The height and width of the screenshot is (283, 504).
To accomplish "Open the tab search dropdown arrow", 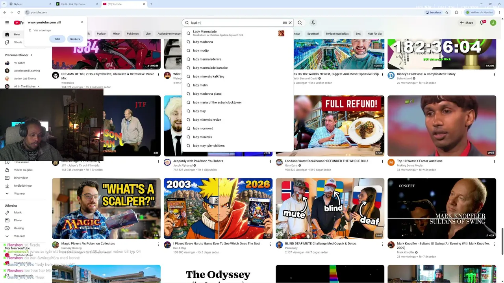I will coord(5,4).
